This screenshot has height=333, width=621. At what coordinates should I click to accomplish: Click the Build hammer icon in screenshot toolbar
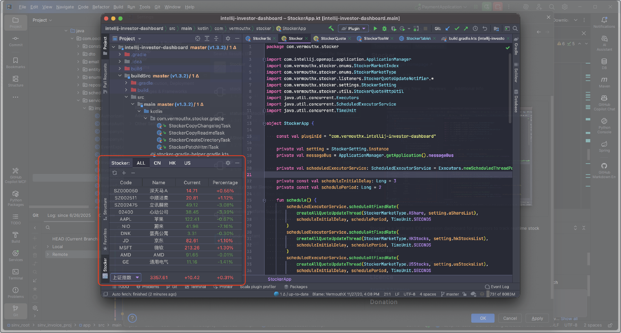tap(331, 28)
